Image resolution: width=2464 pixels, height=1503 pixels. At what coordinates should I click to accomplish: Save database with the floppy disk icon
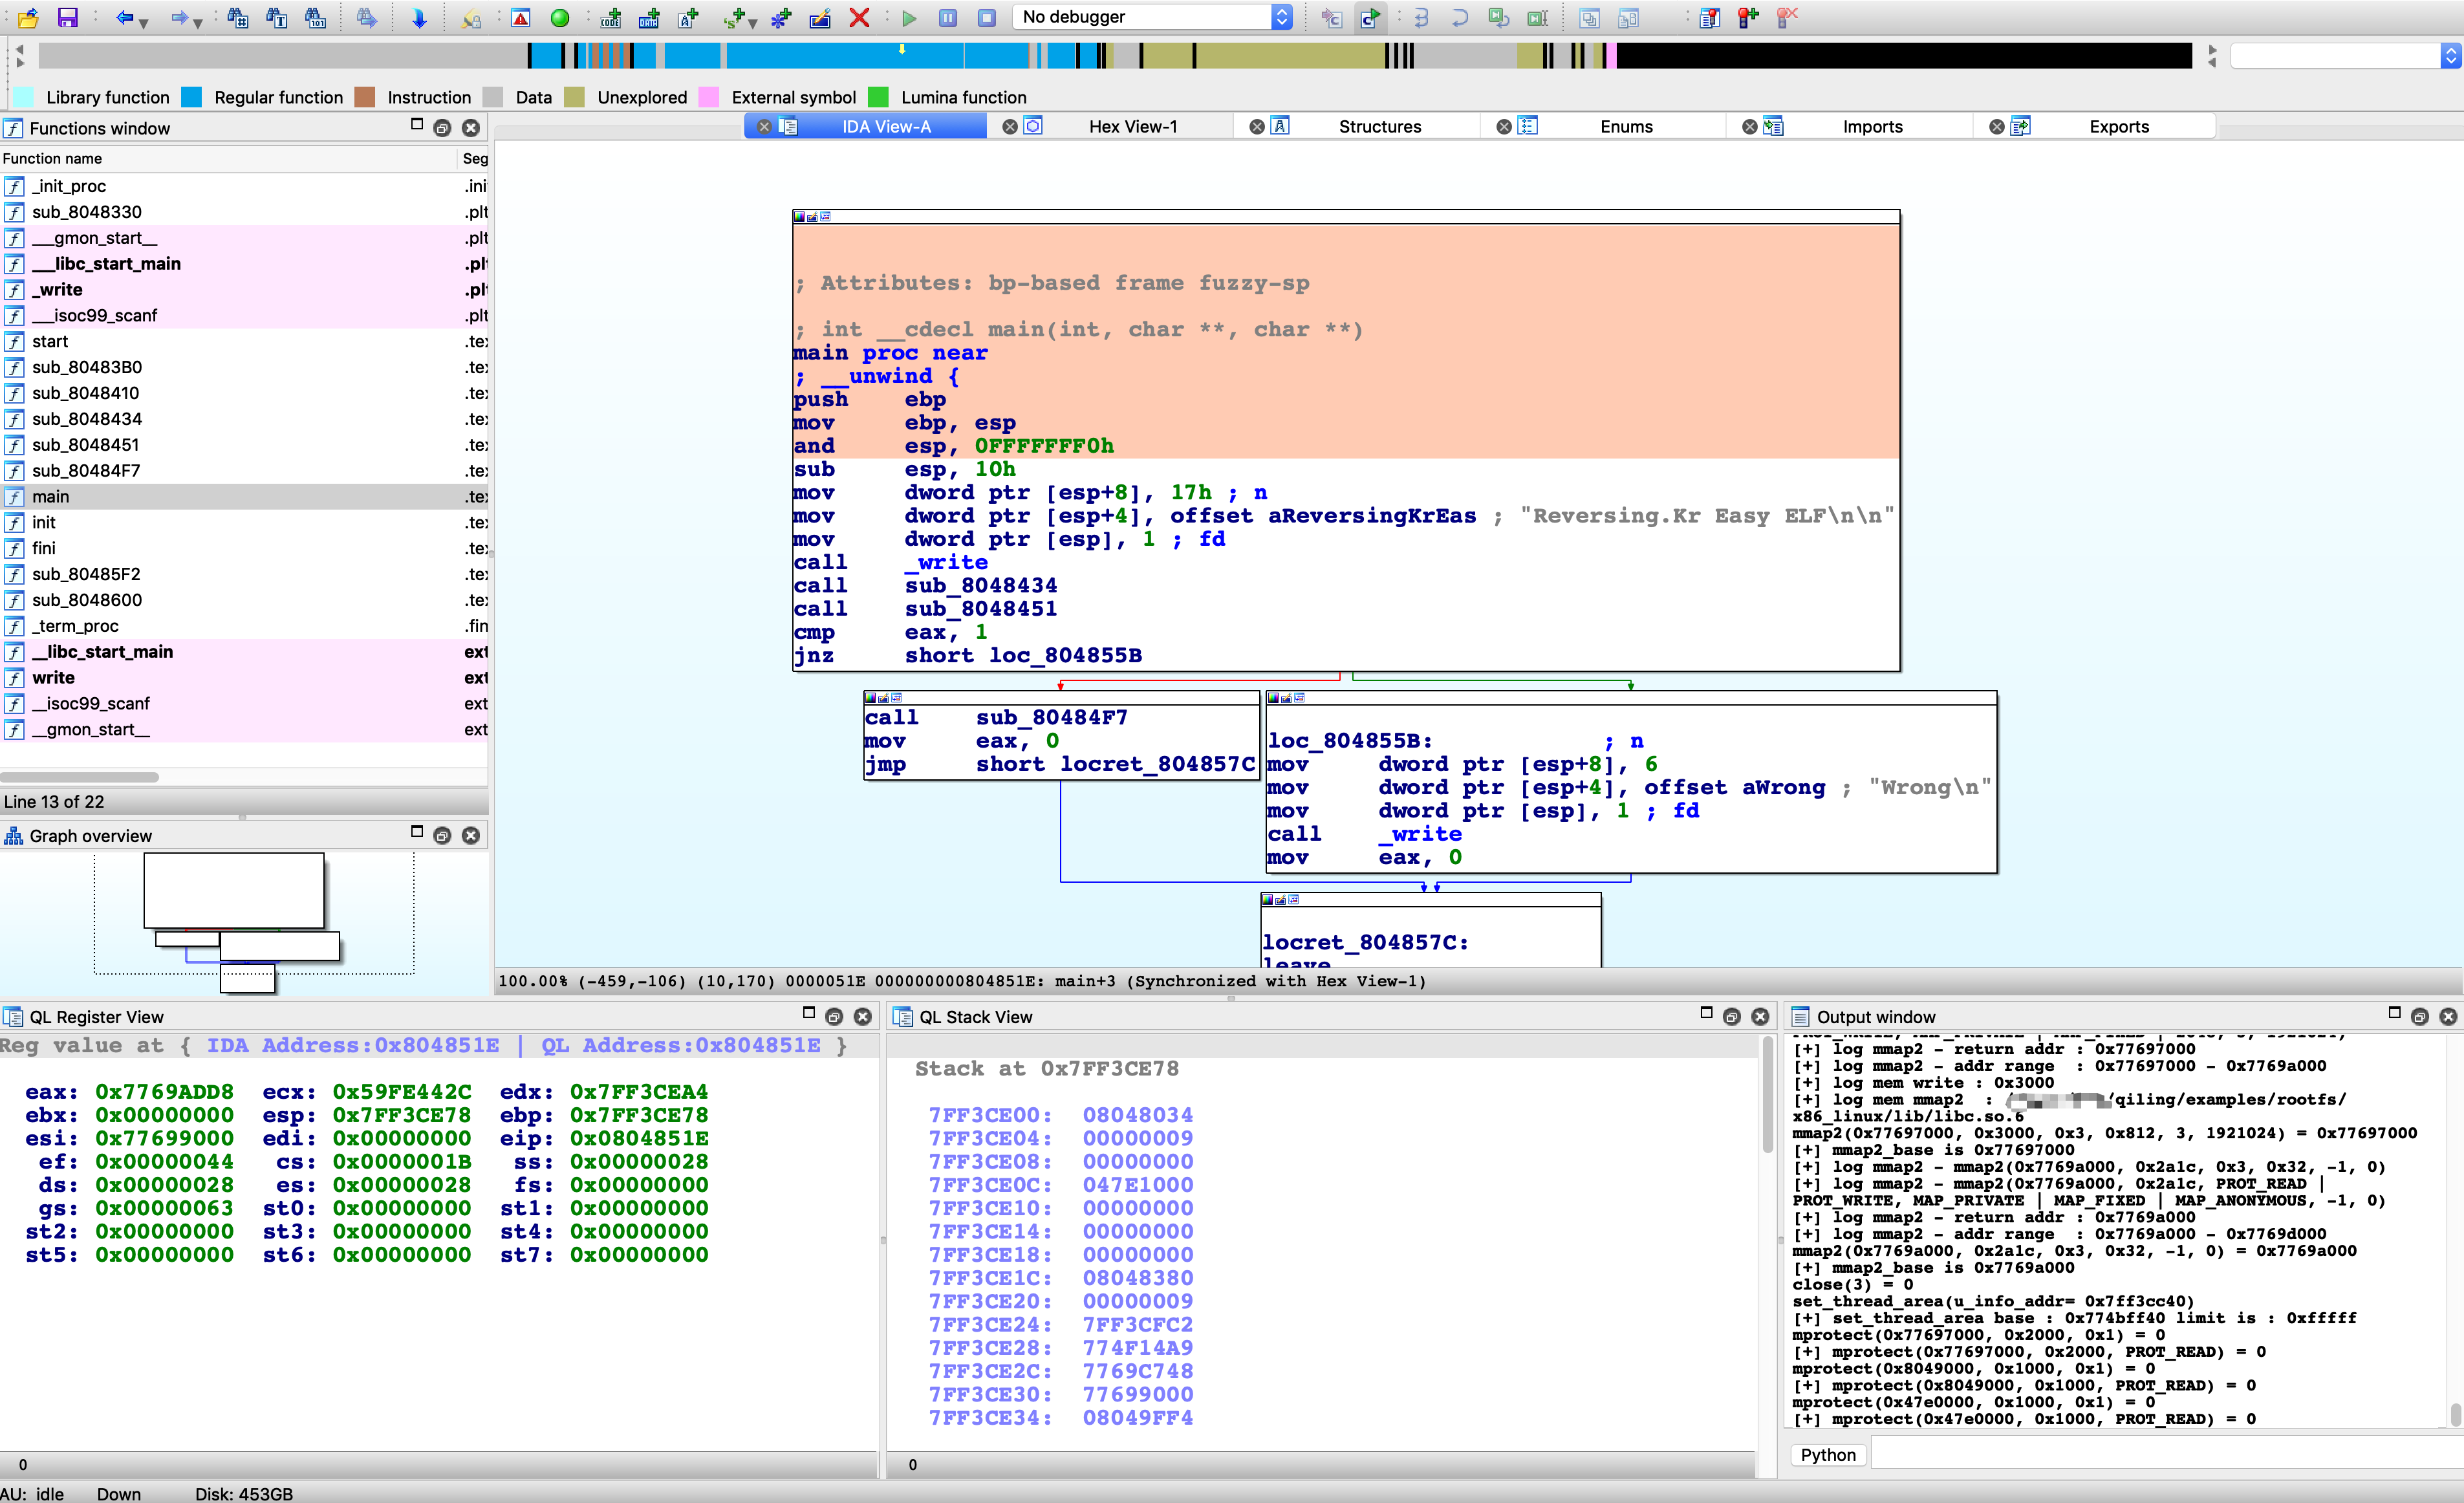(x=67, y=17)
